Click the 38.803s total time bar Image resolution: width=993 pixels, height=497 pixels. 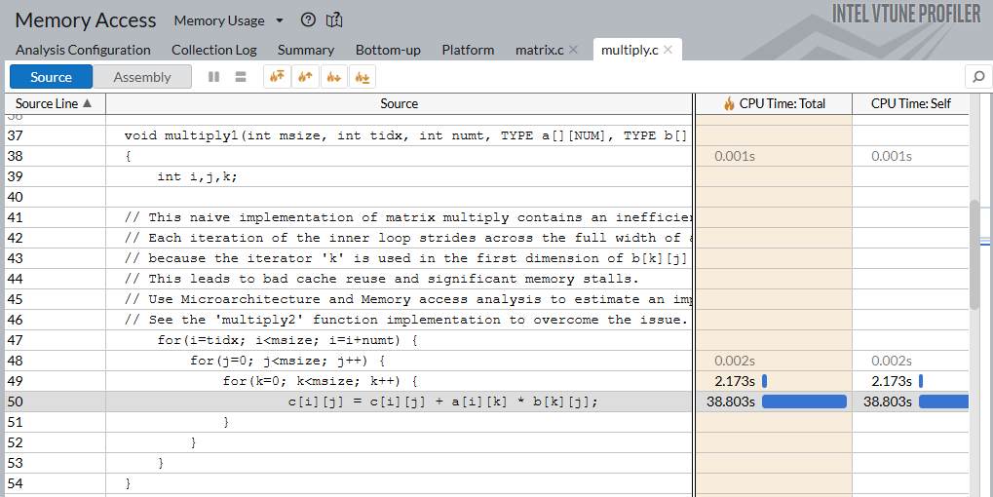pos(804,401)
